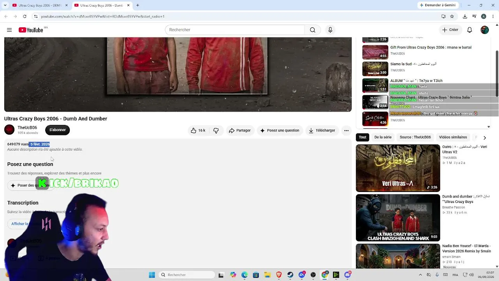Show more filter chips with right chevron

(x=485, y=137)
